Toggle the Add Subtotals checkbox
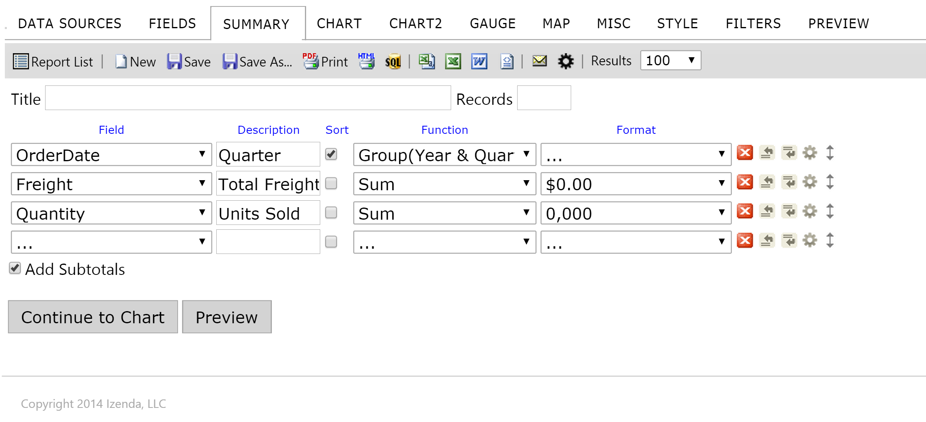 click(15, 268)
